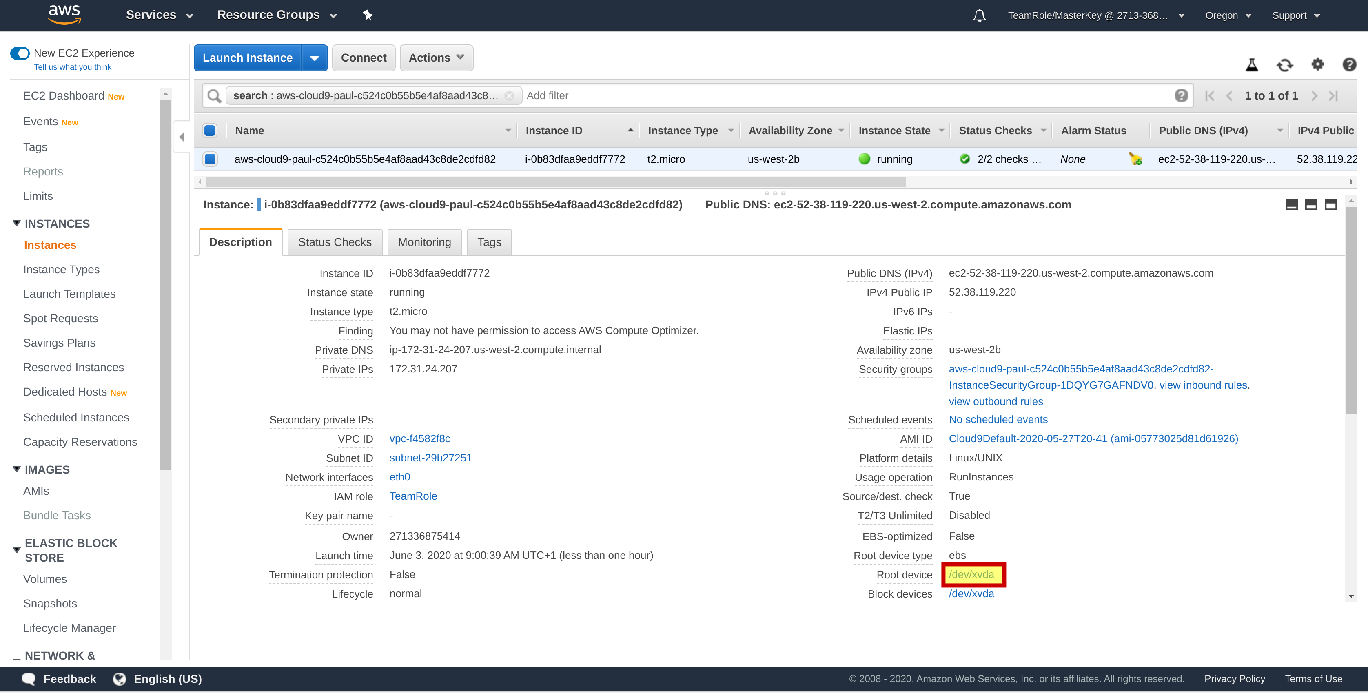Open EC2 Dashboard in sidebar
The height and width of the screenshot is (693, 1368).
click(64, 95)
